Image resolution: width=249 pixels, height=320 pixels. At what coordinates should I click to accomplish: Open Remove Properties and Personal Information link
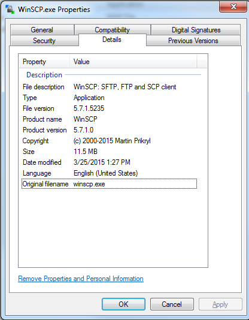pyautogui.click(x=81, y=279)
